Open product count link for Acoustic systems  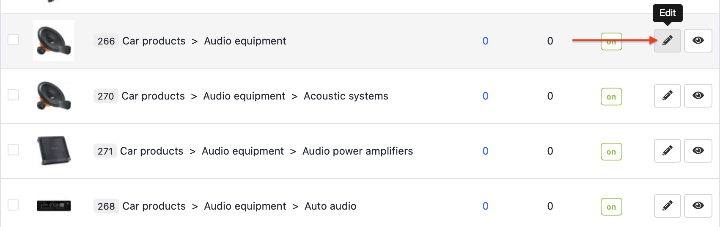click(x=485, y=96)
